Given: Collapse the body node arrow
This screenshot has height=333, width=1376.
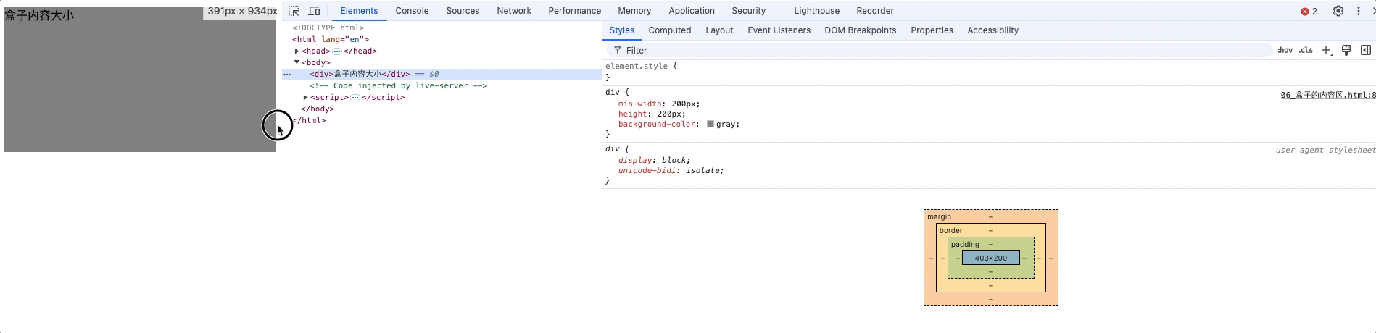Looking at the screenshot, I should [297, 62].
